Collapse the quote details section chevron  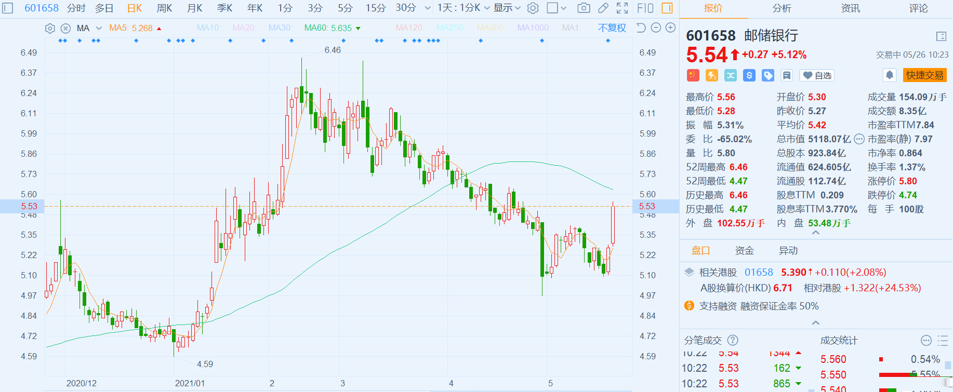816,233
